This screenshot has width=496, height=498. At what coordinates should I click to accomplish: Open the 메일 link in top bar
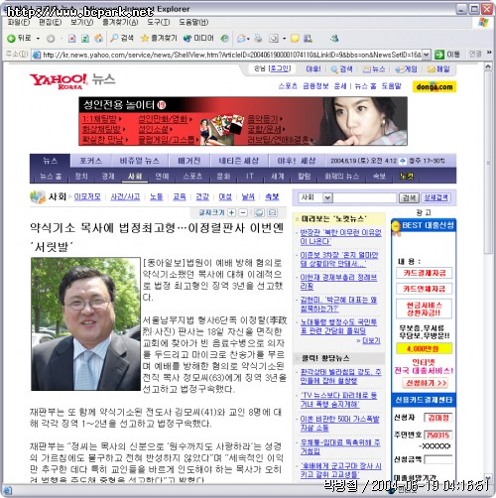438,69
